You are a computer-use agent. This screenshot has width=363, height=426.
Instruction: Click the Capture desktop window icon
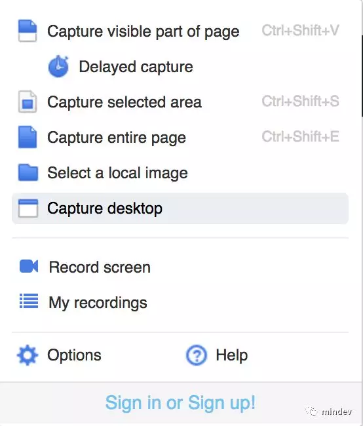pyautogui.click(x=28, y=208)
